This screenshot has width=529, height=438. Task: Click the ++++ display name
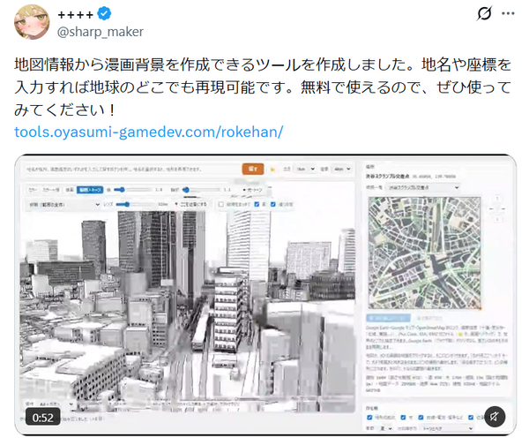click(x=75, y=14)
